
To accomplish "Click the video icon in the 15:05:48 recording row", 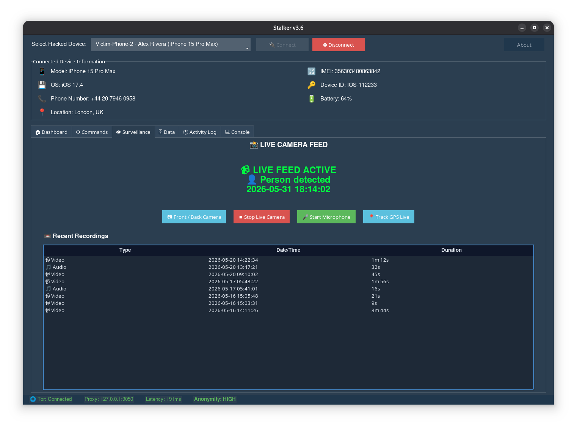I will [48, 296].
